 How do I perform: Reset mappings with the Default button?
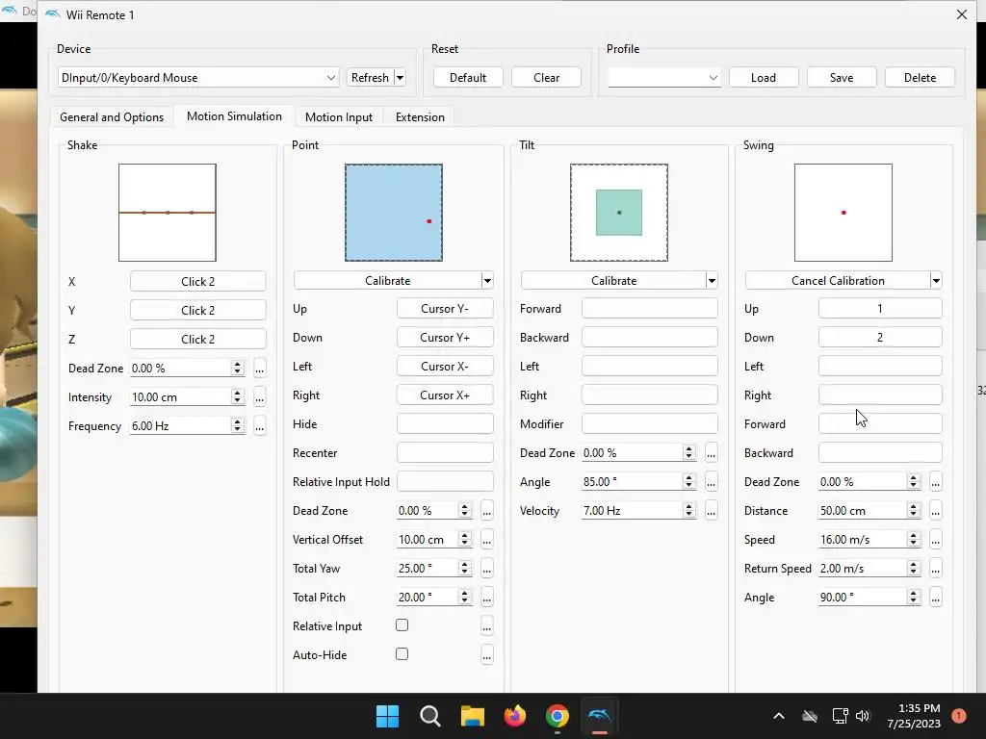(468, 77)
